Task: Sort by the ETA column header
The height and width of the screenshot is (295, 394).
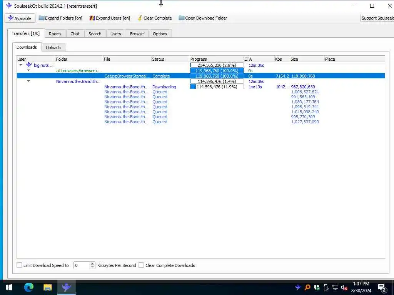Action: [x=259, y=59]
